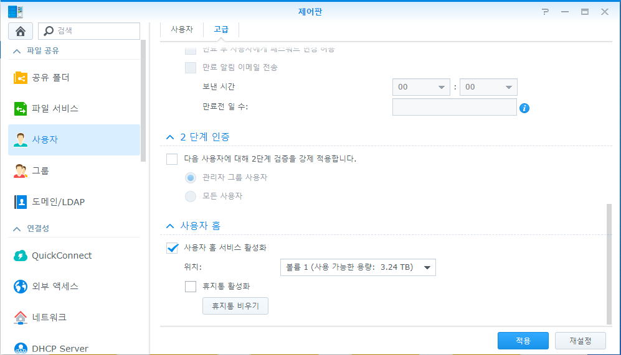Open 네트워크 in the sidebar
Viewport: 621px width, 355px height.
click(x=74, y=318)
